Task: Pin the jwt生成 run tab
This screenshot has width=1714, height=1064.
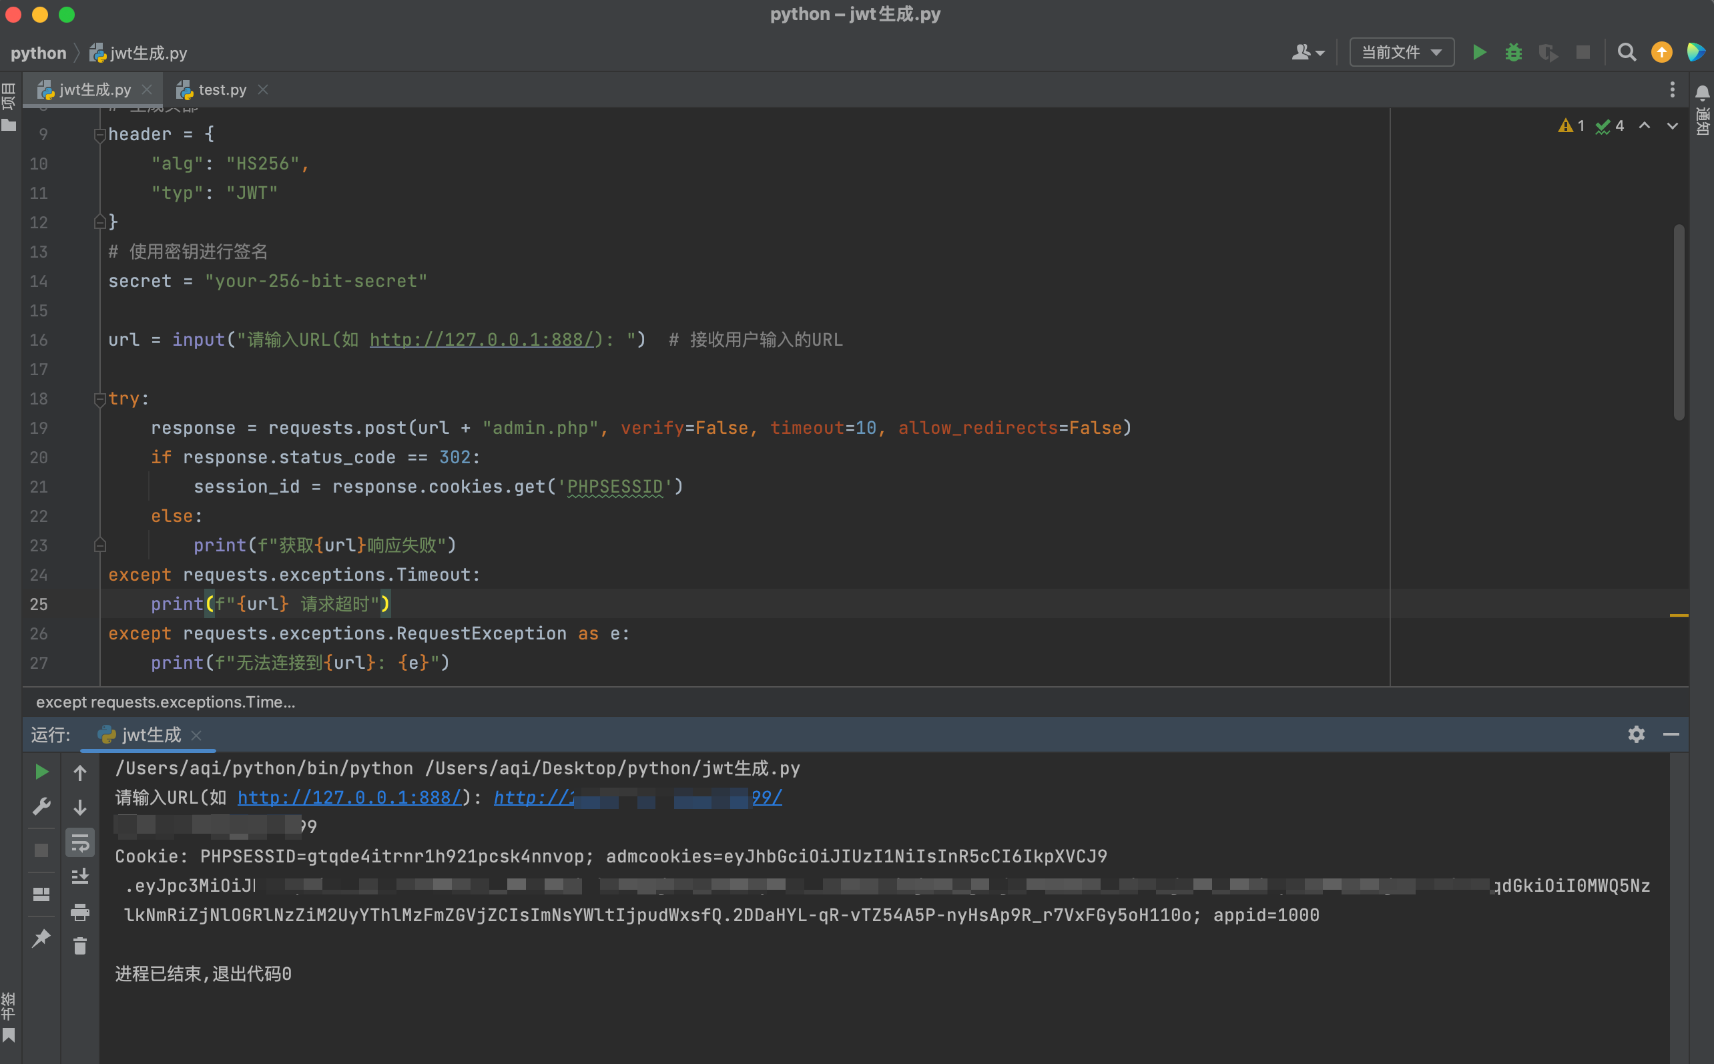Action: (x=41, y=938)
